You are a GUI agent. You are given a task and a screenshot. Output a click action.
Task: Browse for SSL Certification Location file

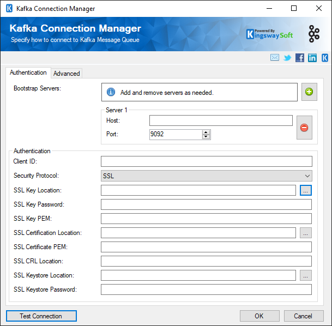click(x=306, y=233)
